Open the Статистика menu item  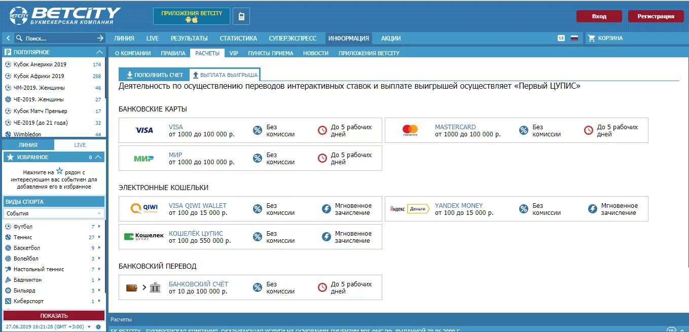point(238,38)
